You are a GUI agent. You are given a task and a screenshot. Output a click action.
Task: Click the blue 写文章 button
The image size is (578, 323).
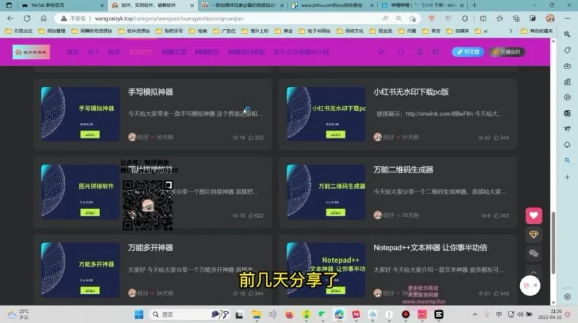468,52
